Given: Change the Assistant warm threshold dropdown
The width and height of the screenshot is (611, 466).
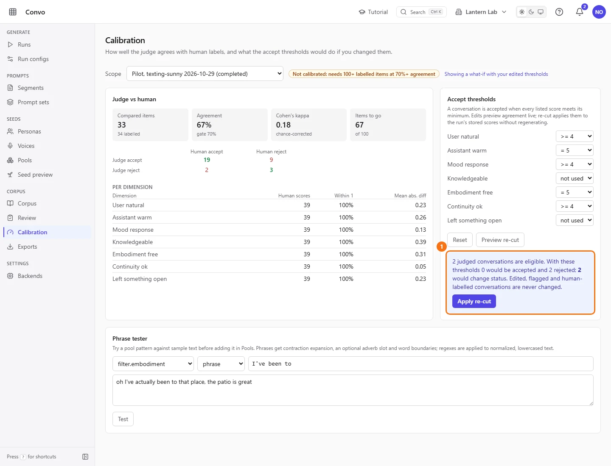Looking at the screenshot, I should click(x=575, y=150).
